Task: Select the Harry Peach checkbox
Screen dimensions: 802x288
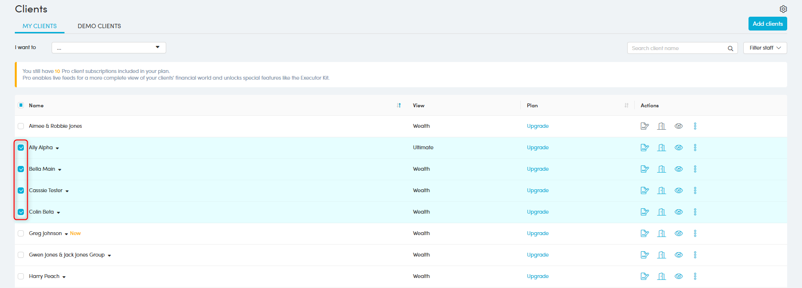Action: [21, 277]
